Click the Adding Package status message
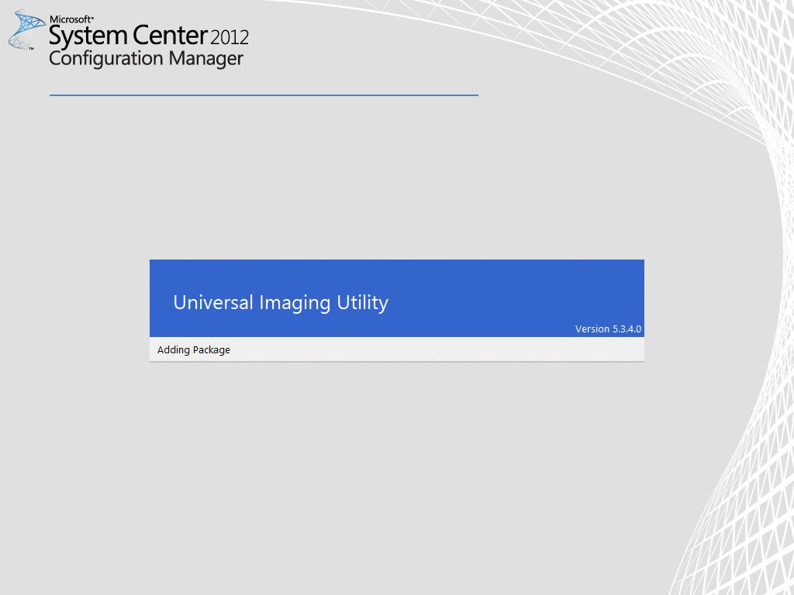The image size is (794, 595). [x=193, y=349]
